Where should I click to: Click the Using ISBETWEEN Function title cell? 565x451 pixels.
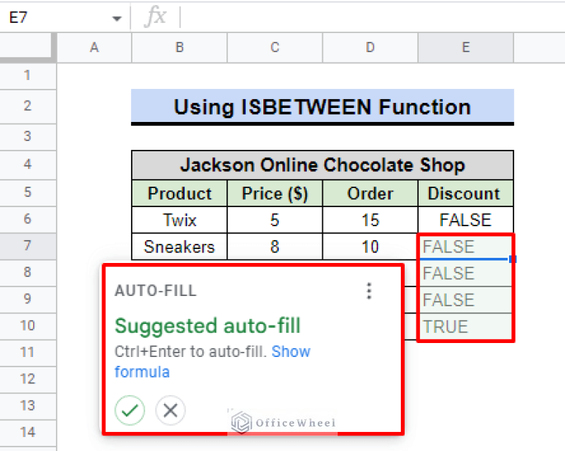[x=321, y=107]
